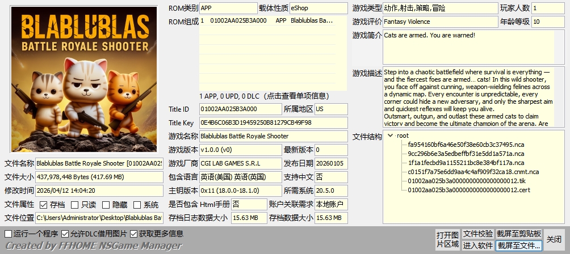Click the Title Key value field
This screenshot has height=254, width=570.
coord(273,122)
